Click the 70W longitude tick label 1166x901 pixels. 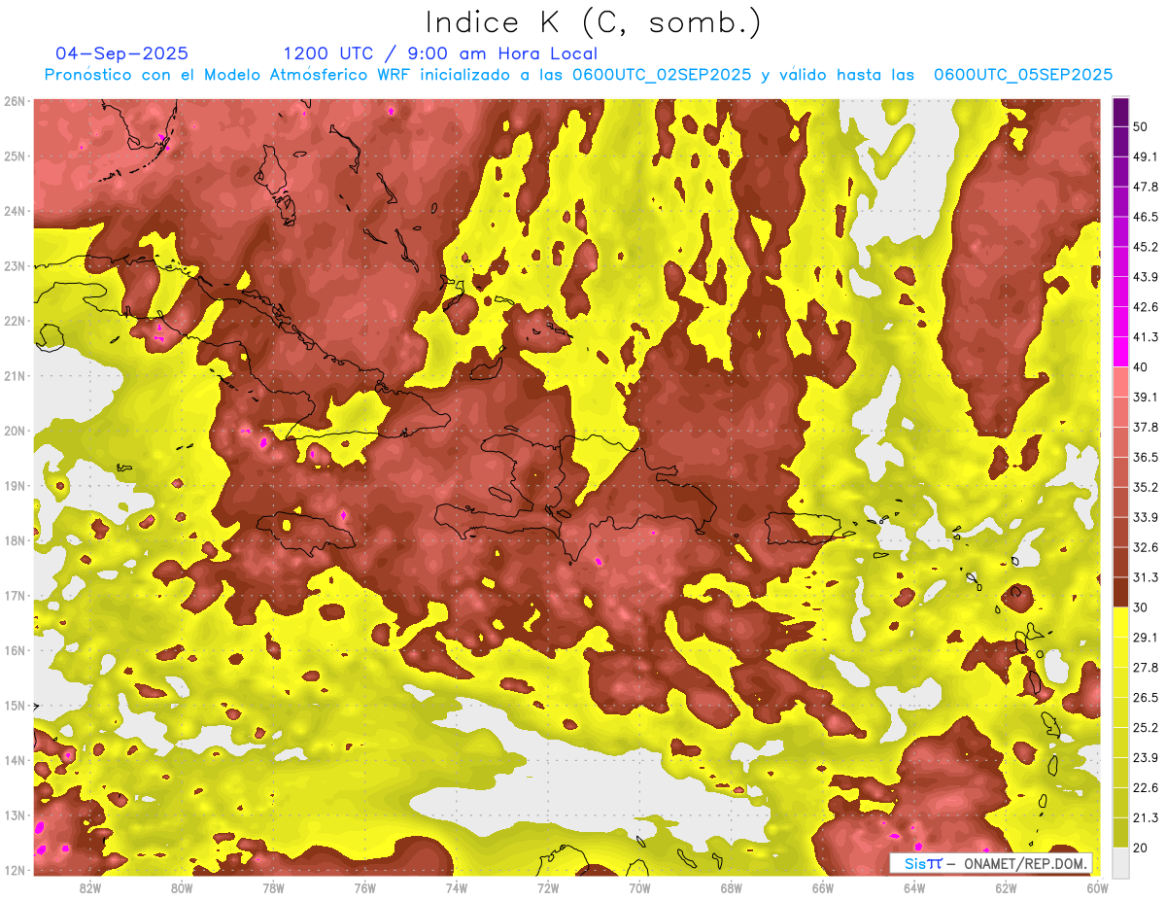coord(639,887)
